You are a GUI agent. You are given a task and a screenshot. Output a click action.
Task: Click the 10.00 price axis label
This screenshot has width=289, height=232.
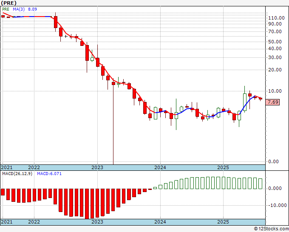[275, 91]
